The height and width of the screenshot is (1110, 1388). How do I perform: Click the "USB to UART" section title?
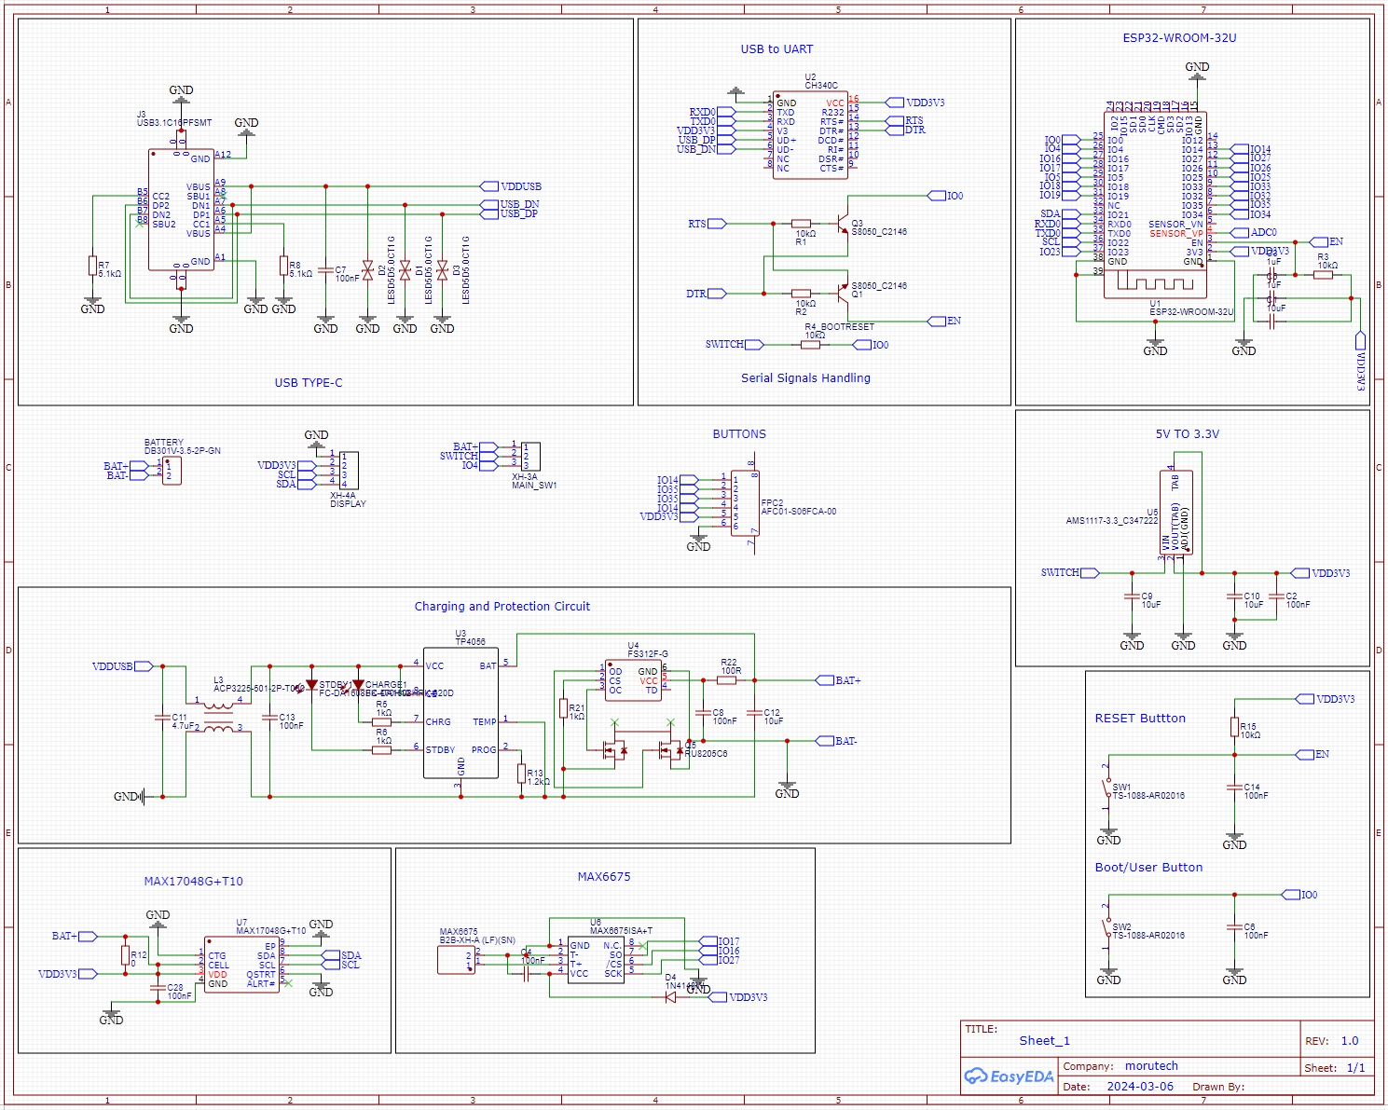[x=776, y=48]
